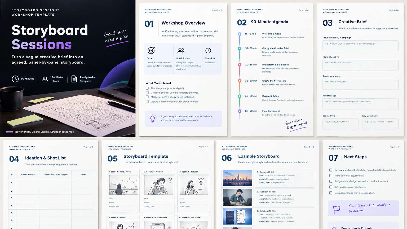Select the 60–80 min agenda timeline dot
Viewport: 407px width, 229px height.
coord(240,96)
